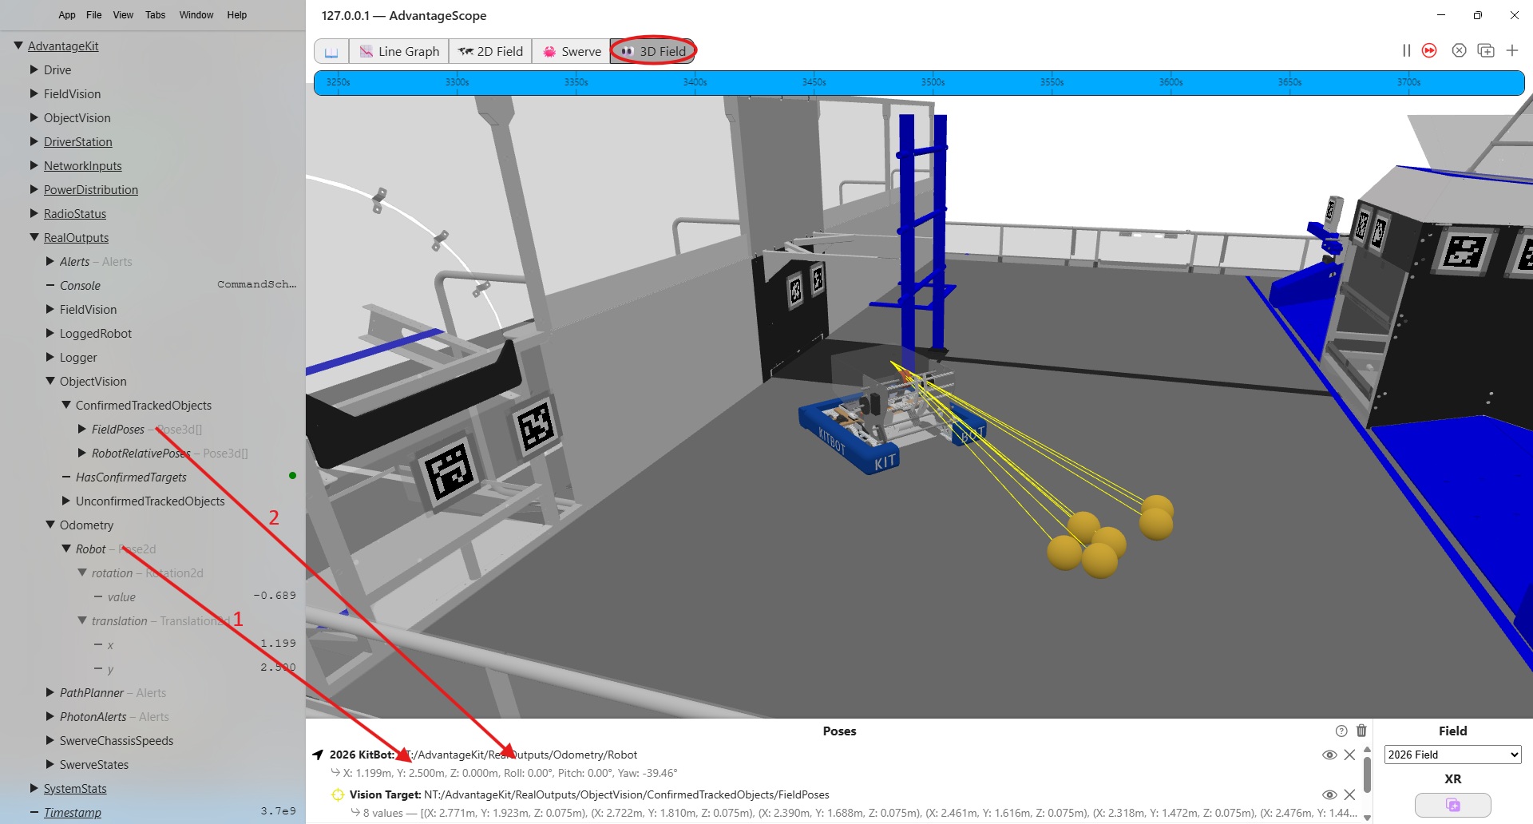This screenshot has height=824, width=1533.
Task: Open the Window menu
Action: coord(196,14)
